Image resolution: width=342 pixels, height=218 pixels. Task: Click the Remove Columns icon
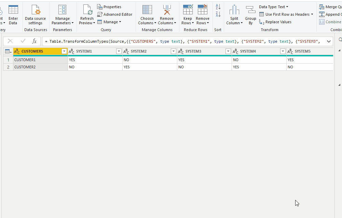pyautogui.click(x=167, y=10)
